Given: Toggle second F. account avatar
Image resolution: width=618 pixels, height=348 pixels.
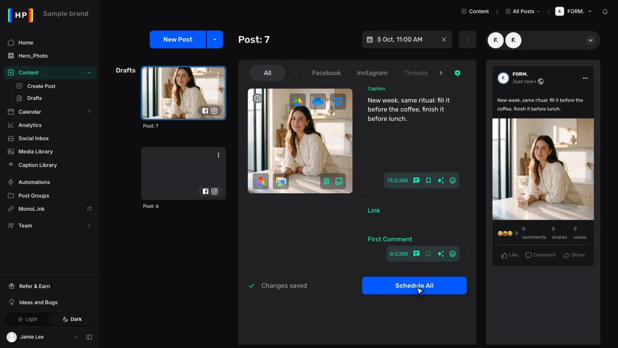Looking at the screenshot, I should tap(513, 40).
